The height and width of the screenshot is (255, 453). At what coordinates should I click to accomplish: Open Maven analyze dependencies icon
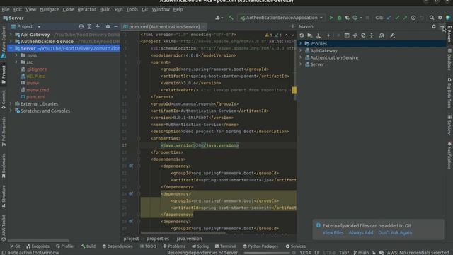coord(382,35)
